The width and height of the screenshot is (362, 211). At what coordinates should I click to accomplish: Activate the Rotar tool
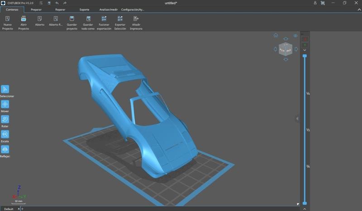(x=5, y=119)
